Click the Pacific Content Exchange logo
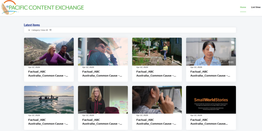Screen dimensions: 262x131 point(42,7)
